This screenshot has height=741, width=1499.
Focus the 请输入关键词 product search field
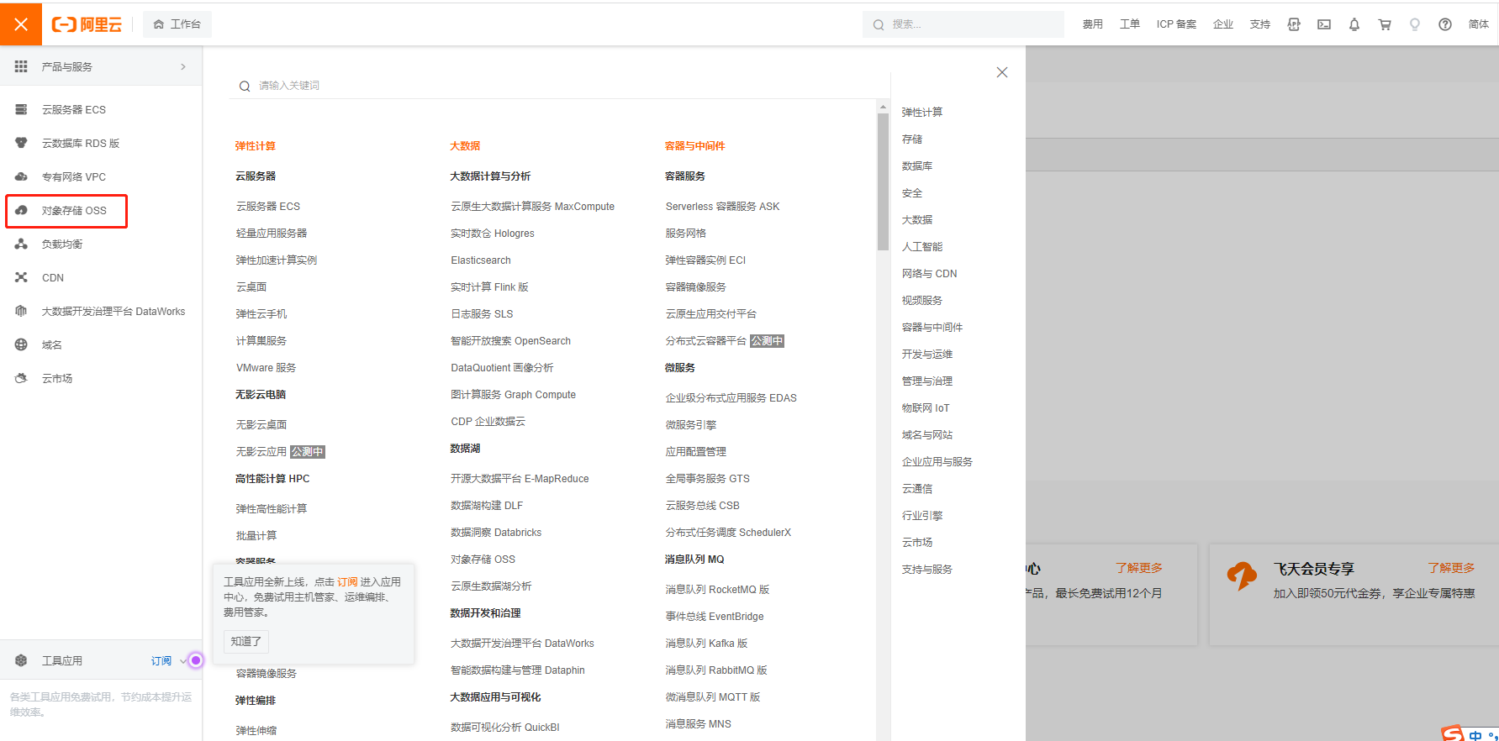point(559,86)
